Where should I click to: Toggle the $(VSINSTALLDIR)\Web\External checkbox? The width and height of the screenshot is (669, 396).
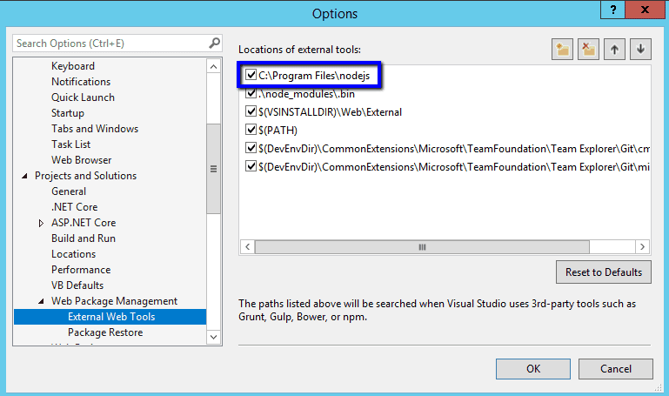coord(251,111)
